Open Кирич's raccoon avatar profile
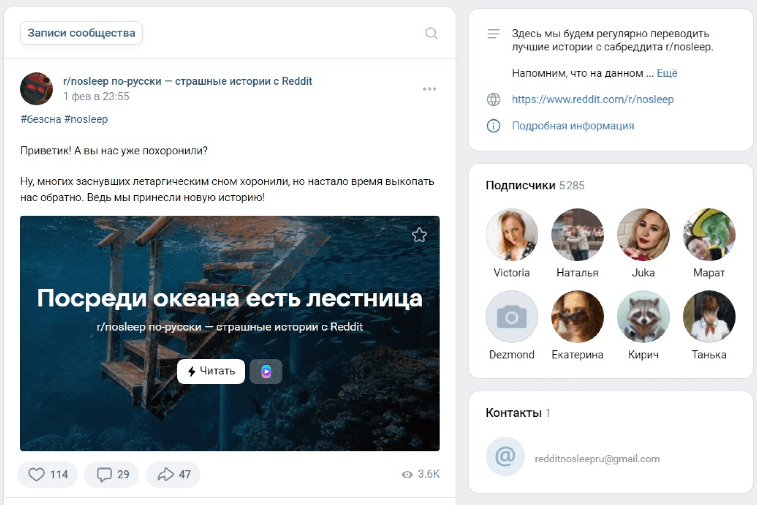The height and width of the screenshot is (505, 757). (x=643, y=316)
